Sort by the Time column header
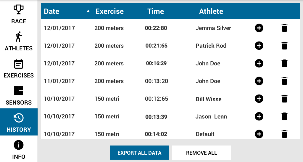Viewport: 303px width, 162px height. pos(156,11)
